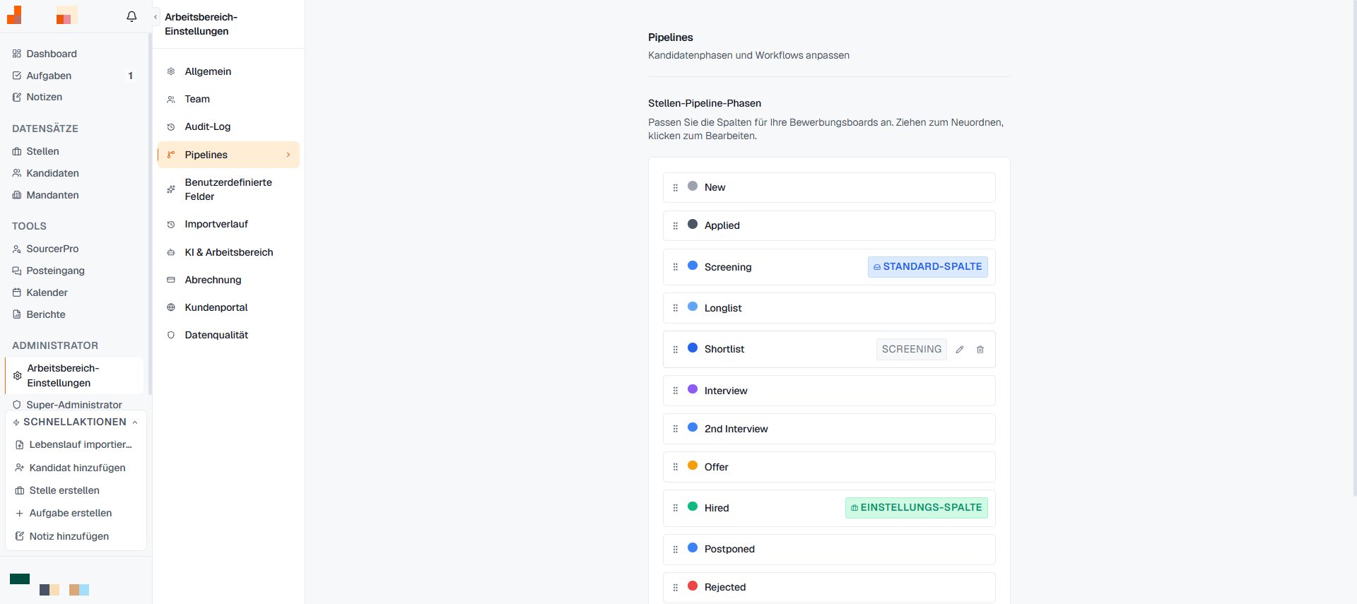Delete the Shortlist stage via trash icon
This screenshot has width=1357, height=604.
(980, 349)
